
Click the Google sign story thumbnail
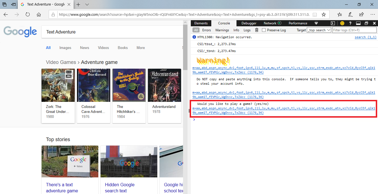coord(70,161)
